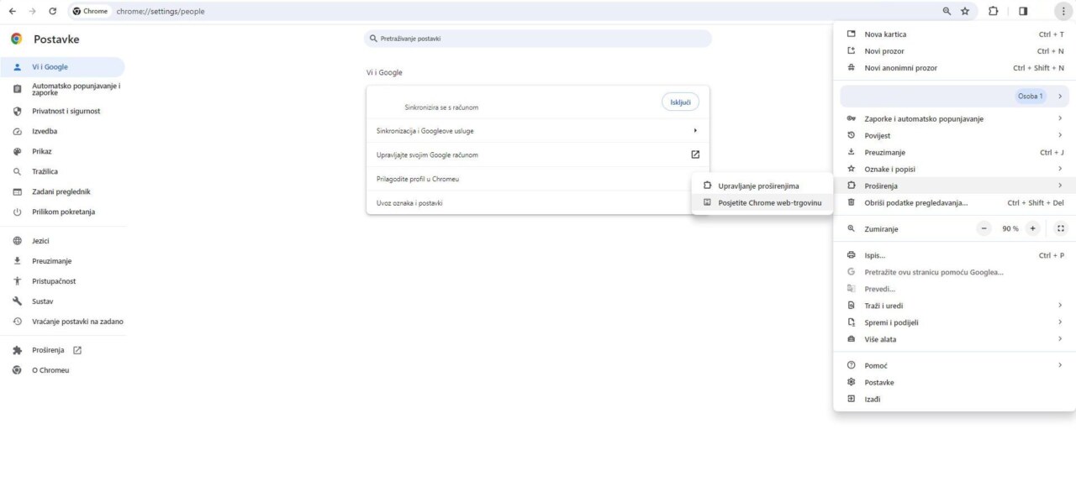
Task: Reload the page with the refresh icon
Action: (x=53, y=11)
